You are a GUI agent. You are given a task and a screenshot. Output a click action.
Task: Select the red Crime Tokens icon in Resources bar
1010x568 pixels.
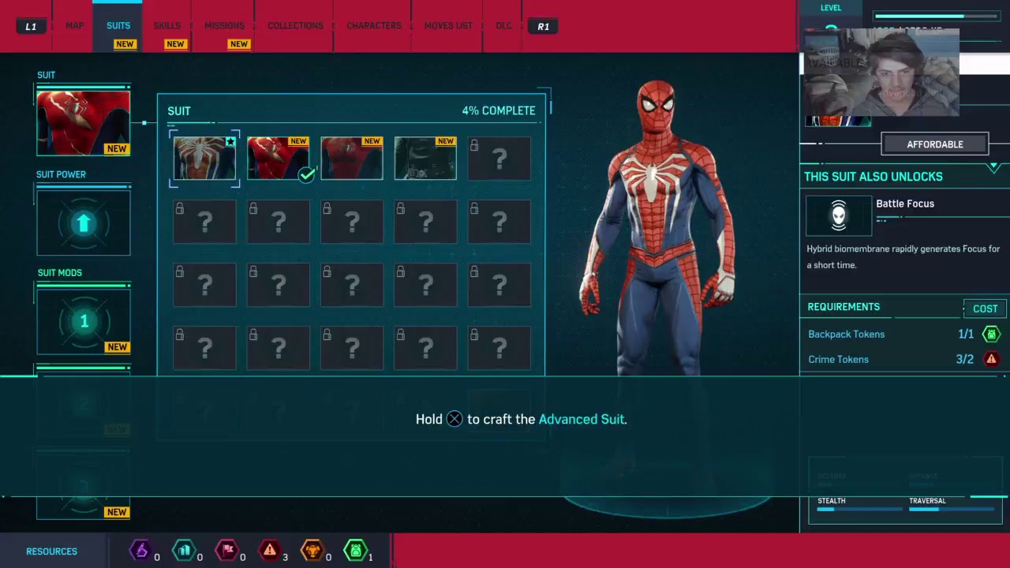pyautogui.click(x=269, y=550)
